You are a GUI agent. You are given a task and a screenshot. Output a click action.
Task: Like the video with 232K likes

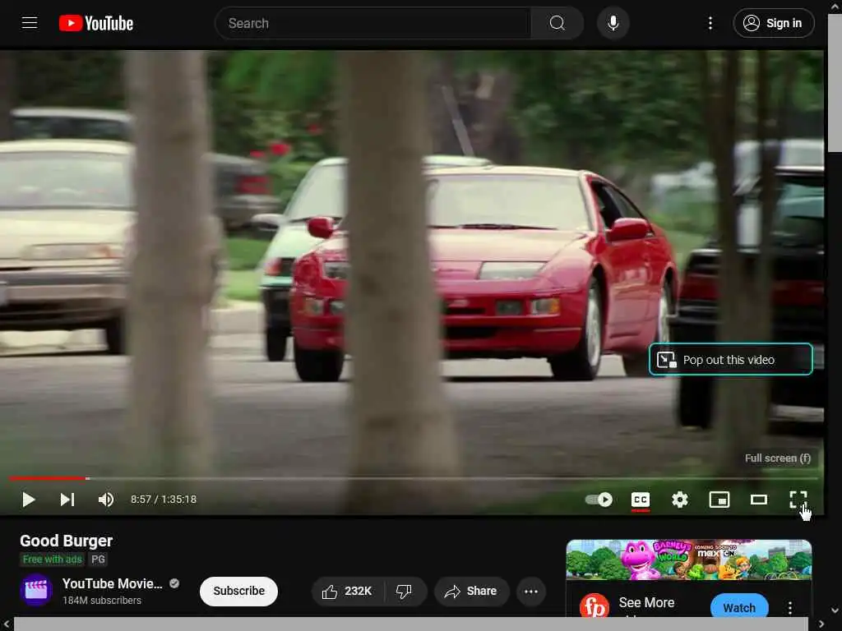pos(348,592)
